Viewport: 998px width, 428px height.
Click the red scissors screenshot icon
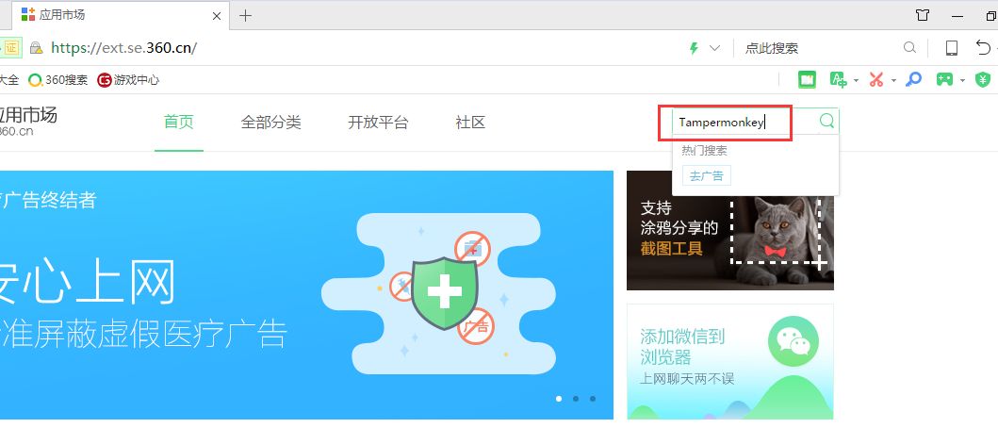(876, 79)
